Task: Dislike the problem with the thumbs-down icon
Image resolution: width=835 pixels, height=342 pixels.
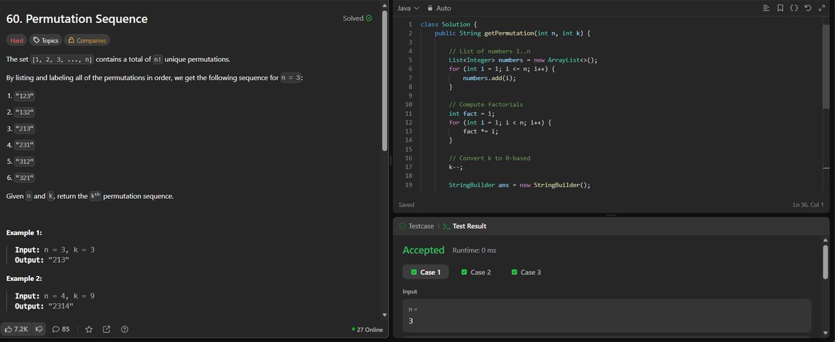Action: [39, 329]
